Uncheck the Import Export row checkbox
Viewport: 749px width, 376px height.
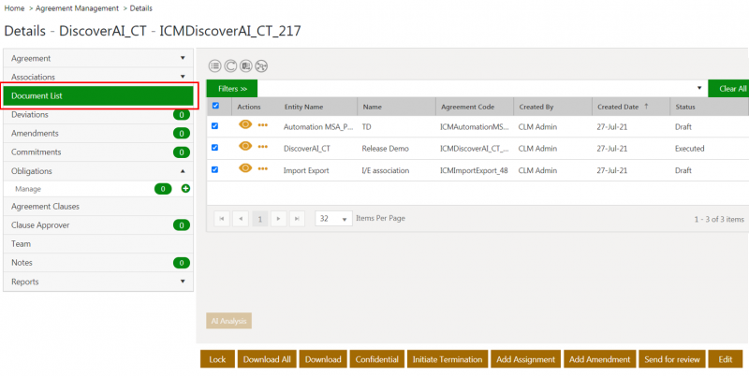point(215,169)
